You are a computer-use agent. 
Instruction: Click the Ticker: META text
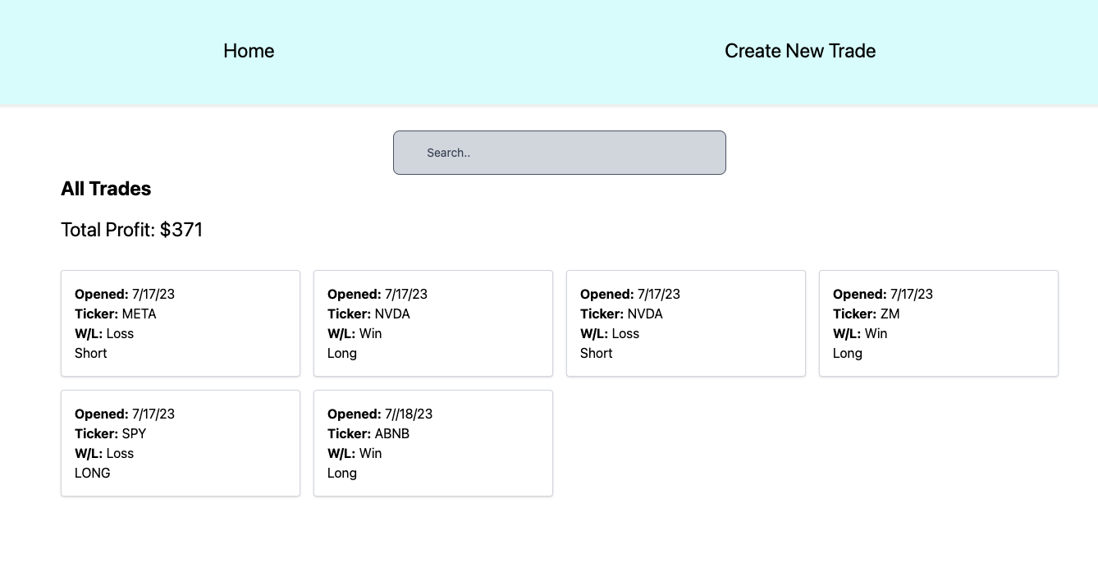pyautogui.click(x=115, y=314)
